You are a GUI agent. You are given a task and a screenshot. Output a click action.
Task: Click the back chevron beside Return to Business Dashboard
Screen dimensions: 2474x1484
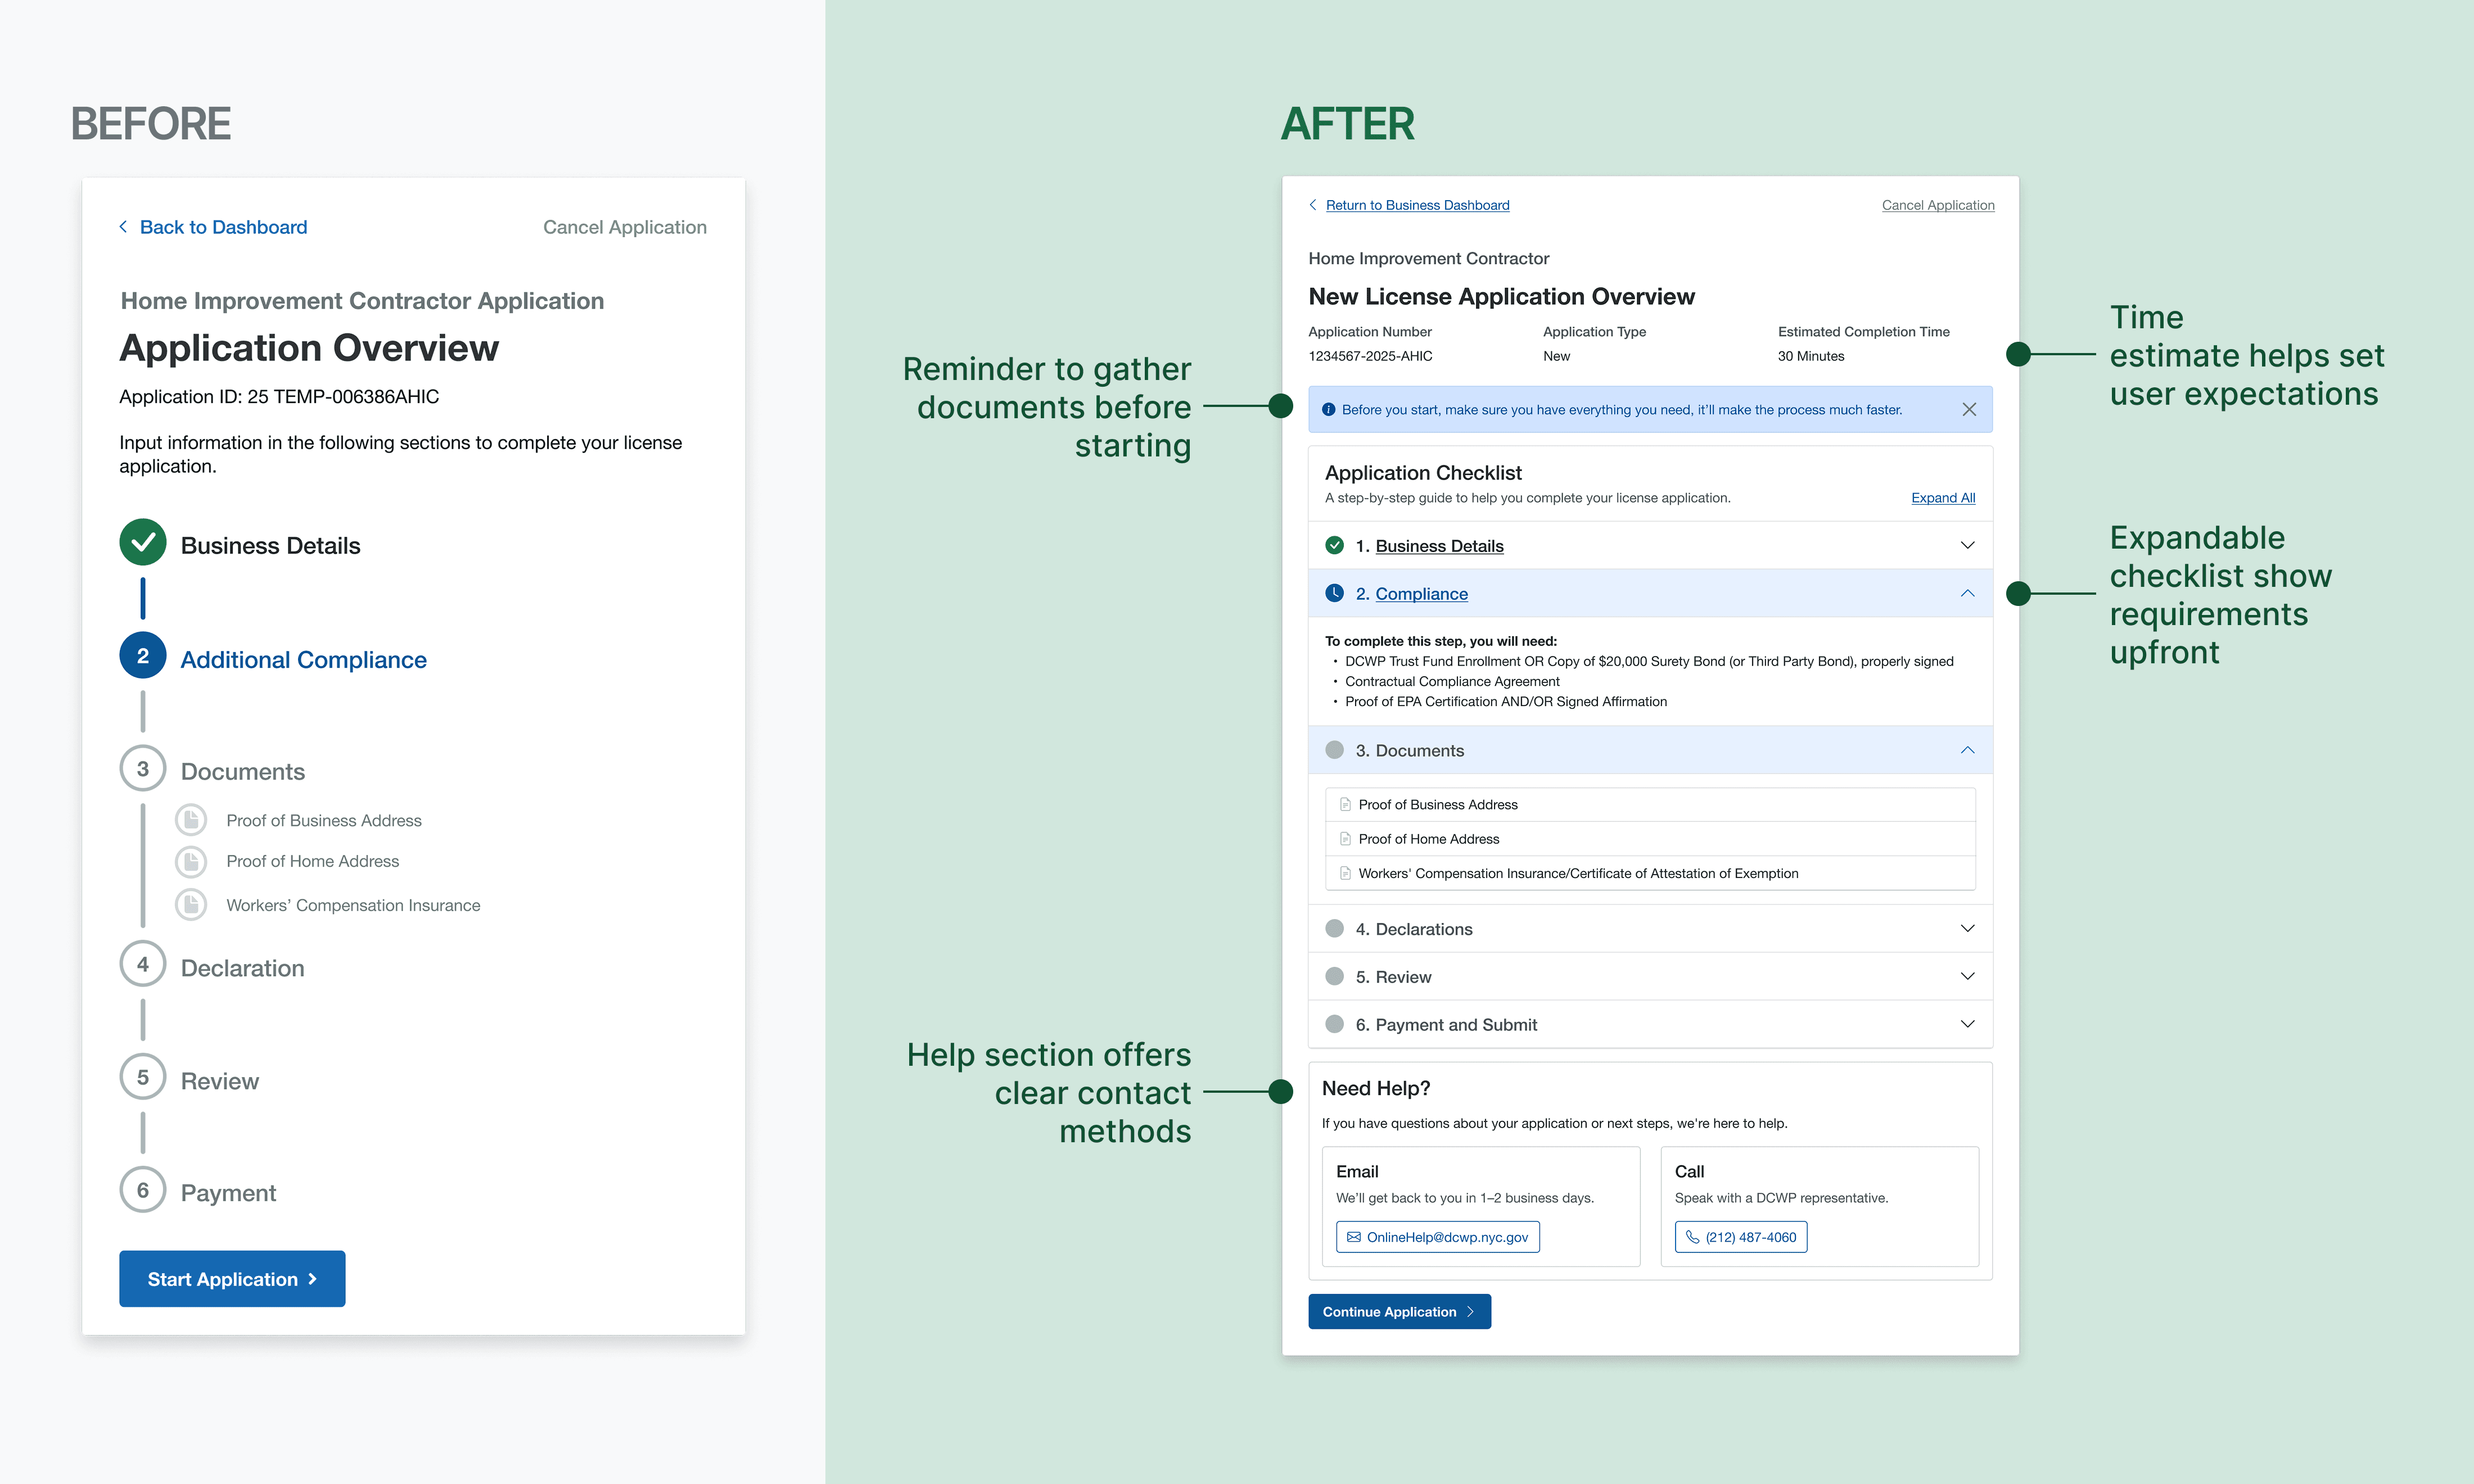coord(1313,205)
